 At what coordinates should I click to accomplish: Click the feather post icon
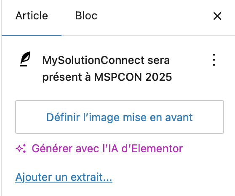click(x=25, y=59)
